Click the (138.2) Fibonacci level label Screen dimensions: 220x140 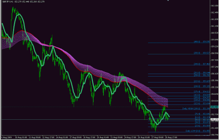(x=202, y=100)
